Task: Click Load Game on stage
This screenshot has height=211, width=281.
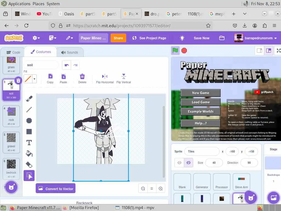Action: 201,102
